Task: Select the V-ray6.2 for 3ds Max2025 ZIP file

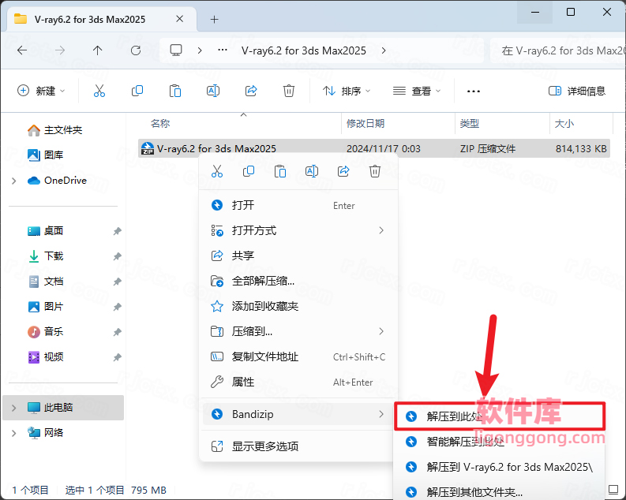Action: [374, 149]
